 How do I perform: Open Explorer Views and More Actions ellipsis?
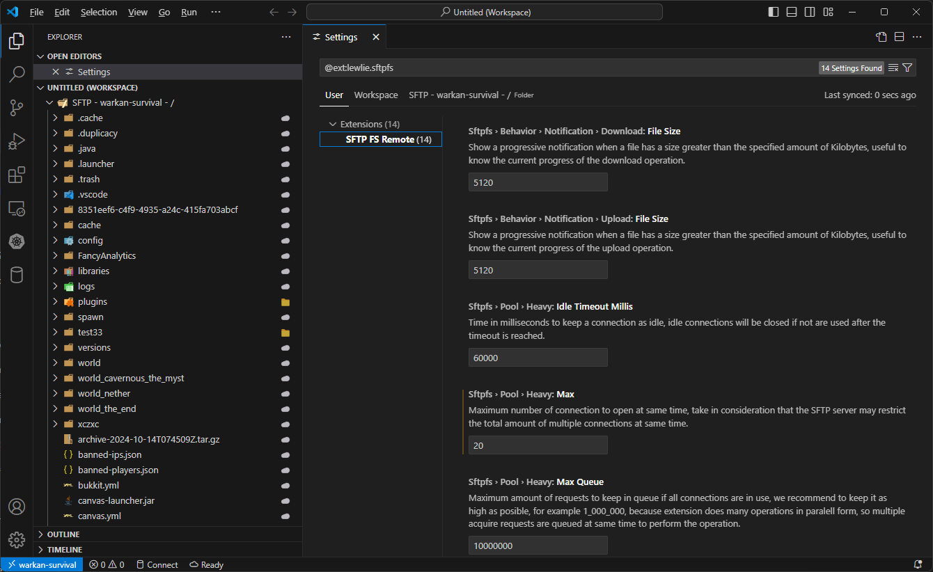click(x=286, y=37)
